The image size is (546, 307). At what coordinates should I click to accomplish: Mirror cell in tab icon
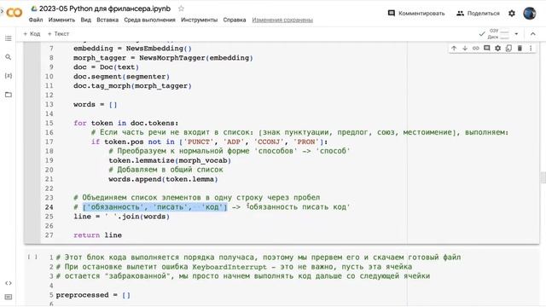[x=508, y=49]
